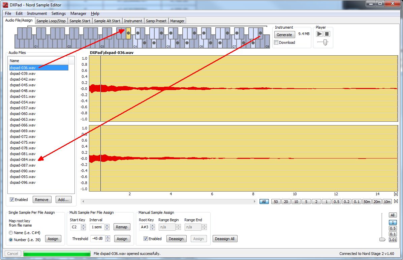This screenshot has width=403, height=260.
Task: Click the Deassign All button
Action: (x=225, y=239)
